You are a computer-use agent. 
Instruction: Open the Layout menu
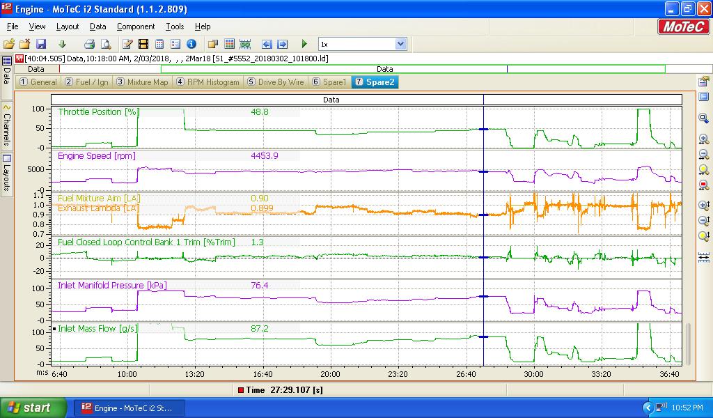click(x=68, y=26)
